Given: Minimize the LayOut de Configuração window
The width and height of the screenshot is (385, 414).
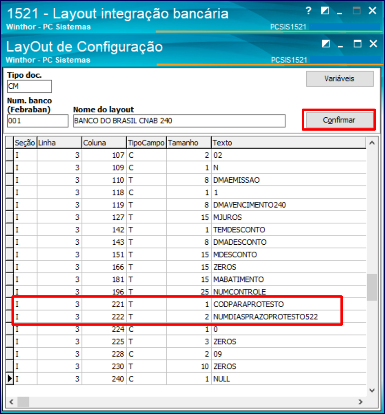Looking at the screenshot, I should tap(340, 46).
